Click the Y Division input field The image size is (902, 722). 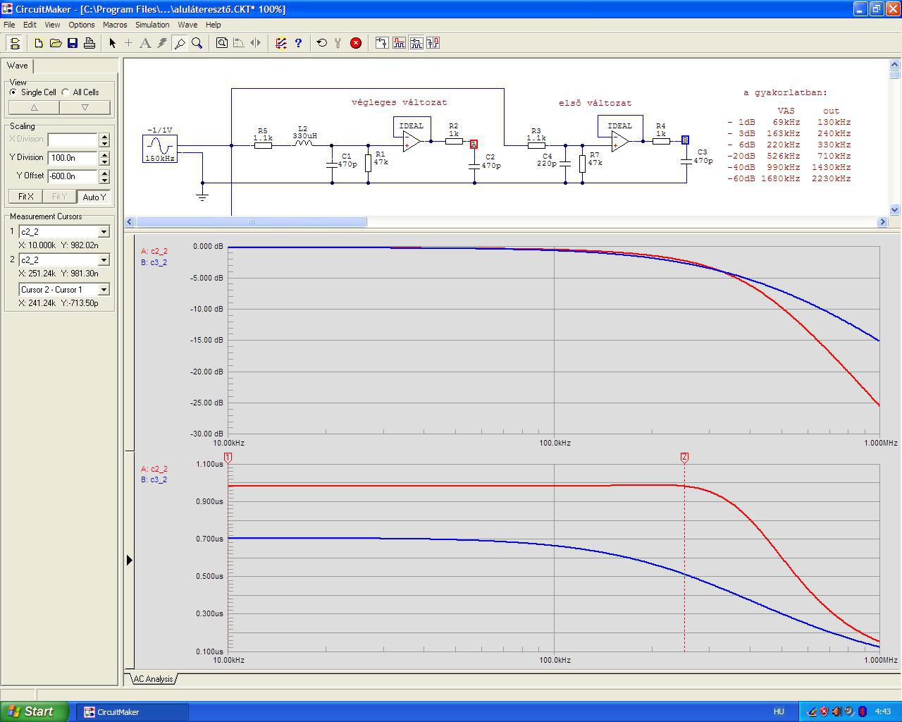point(73,157)
